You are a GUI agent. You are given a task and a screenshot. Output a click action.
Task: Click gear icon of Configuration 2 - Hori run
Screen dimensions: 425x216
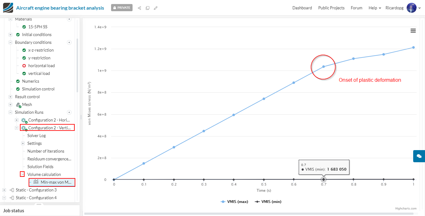pyautogui.click(x=24, y=120)
